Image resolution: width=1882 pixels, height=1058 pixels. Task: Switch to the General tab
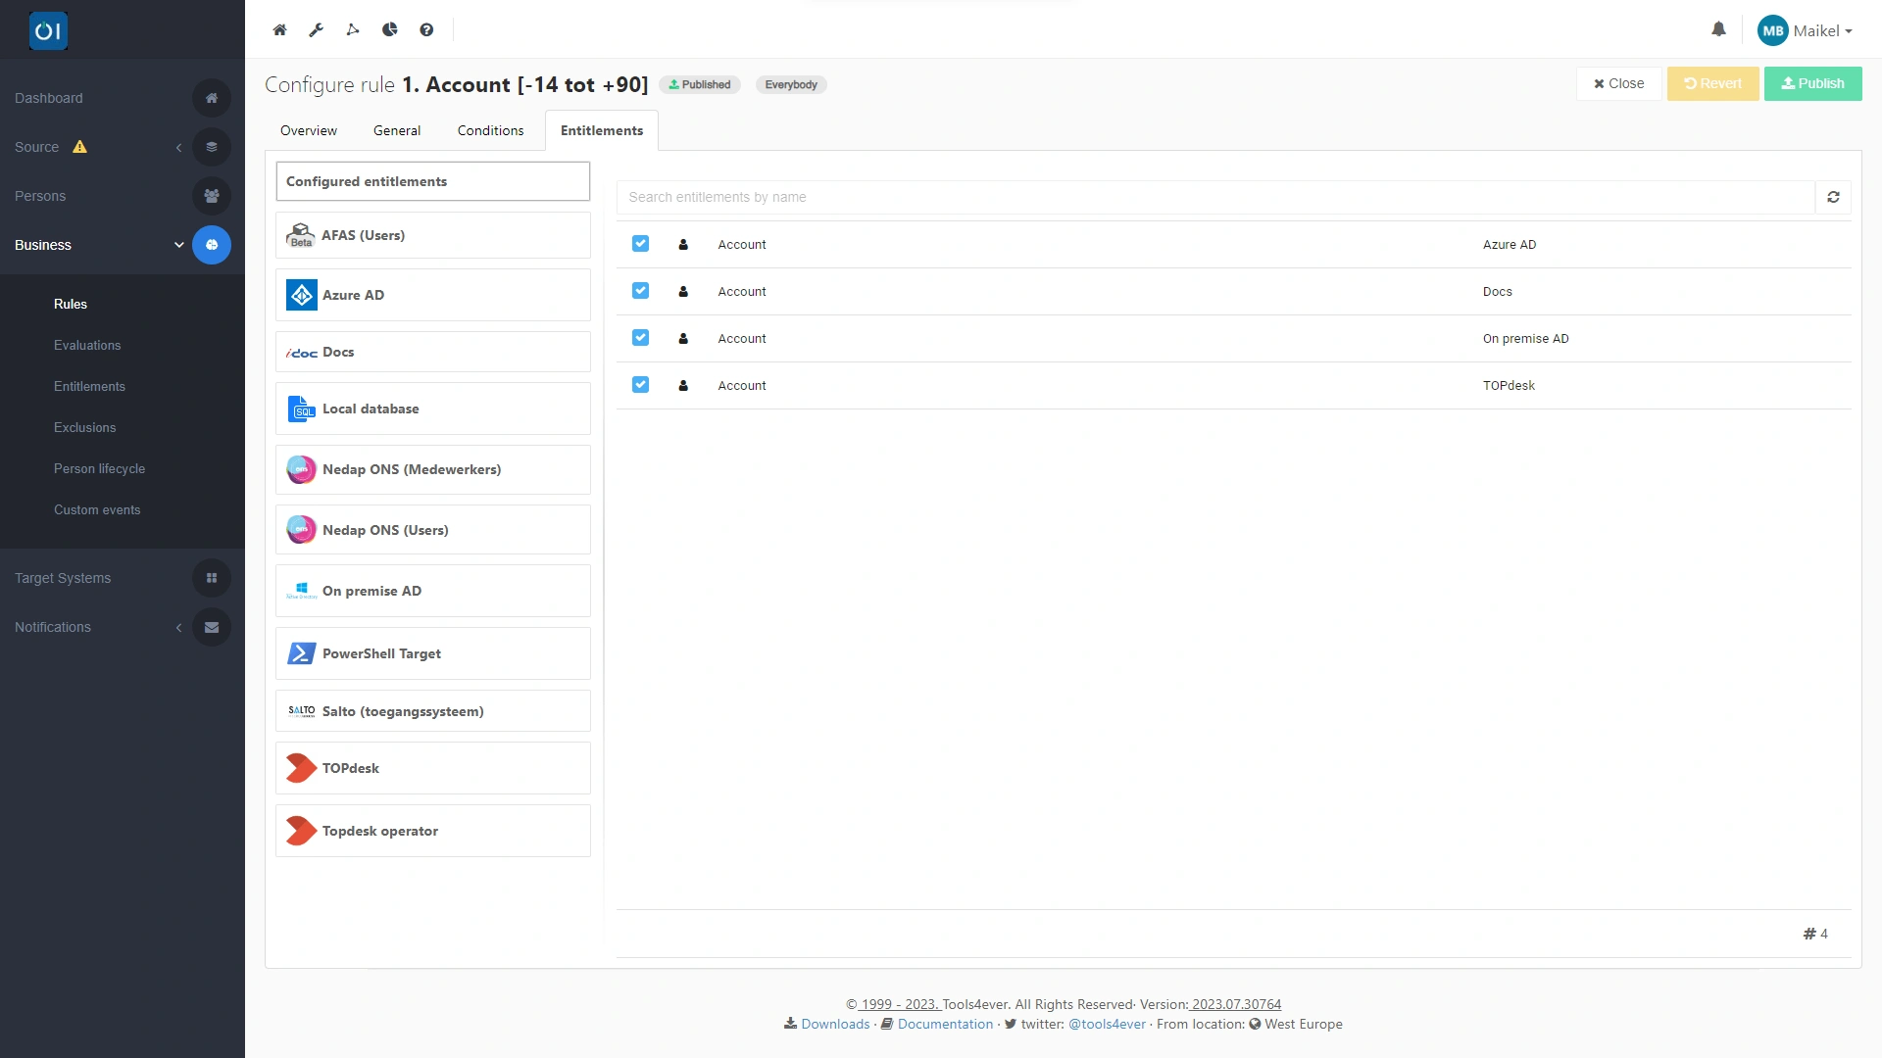[x=397, y=130]
